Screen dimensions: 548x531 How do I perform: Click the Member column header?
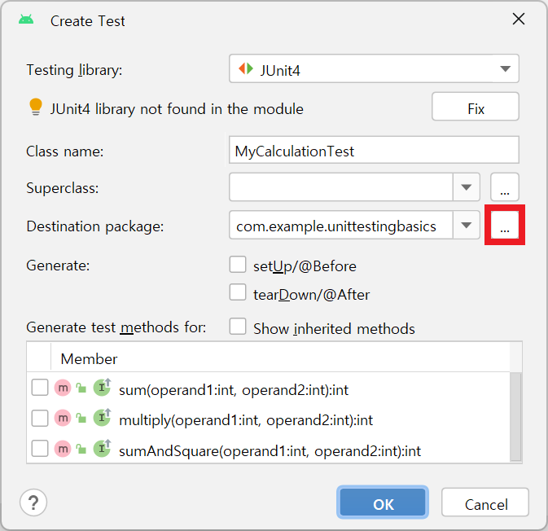tap(89, 358)
